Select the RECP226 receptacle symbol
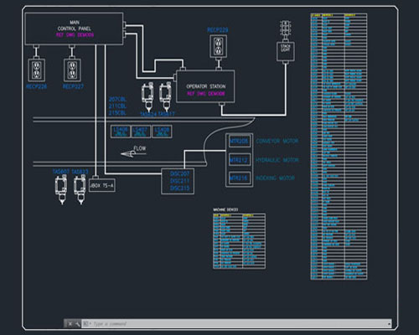 36,70
